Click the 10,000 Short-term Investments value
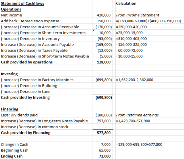This screenshot has height=159, width=184. click(105, 33)
